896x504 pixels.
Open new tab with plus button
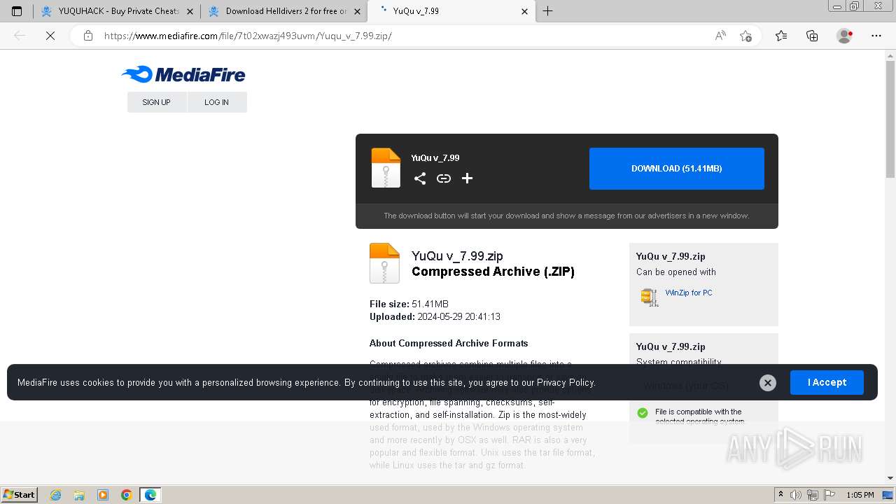[x=548, y=11]
